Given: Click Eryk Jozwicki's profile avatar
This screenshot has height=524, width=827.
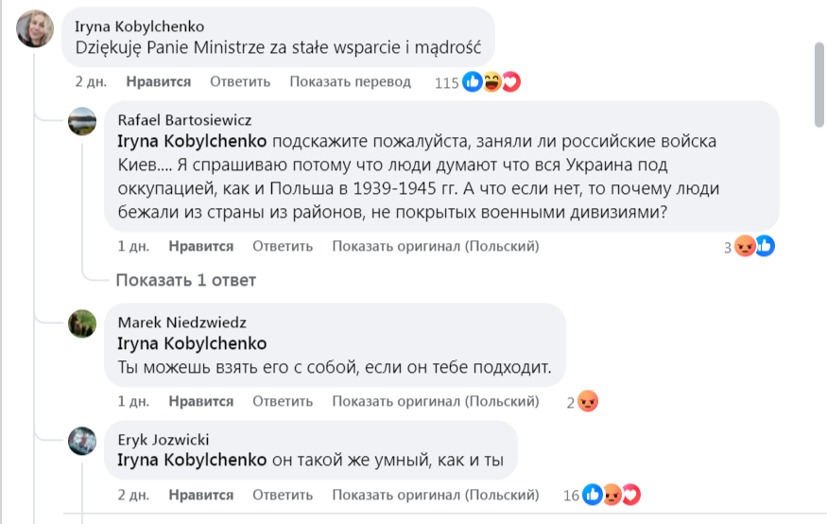Looking at the screenshot, I should (x=82, y=441).
